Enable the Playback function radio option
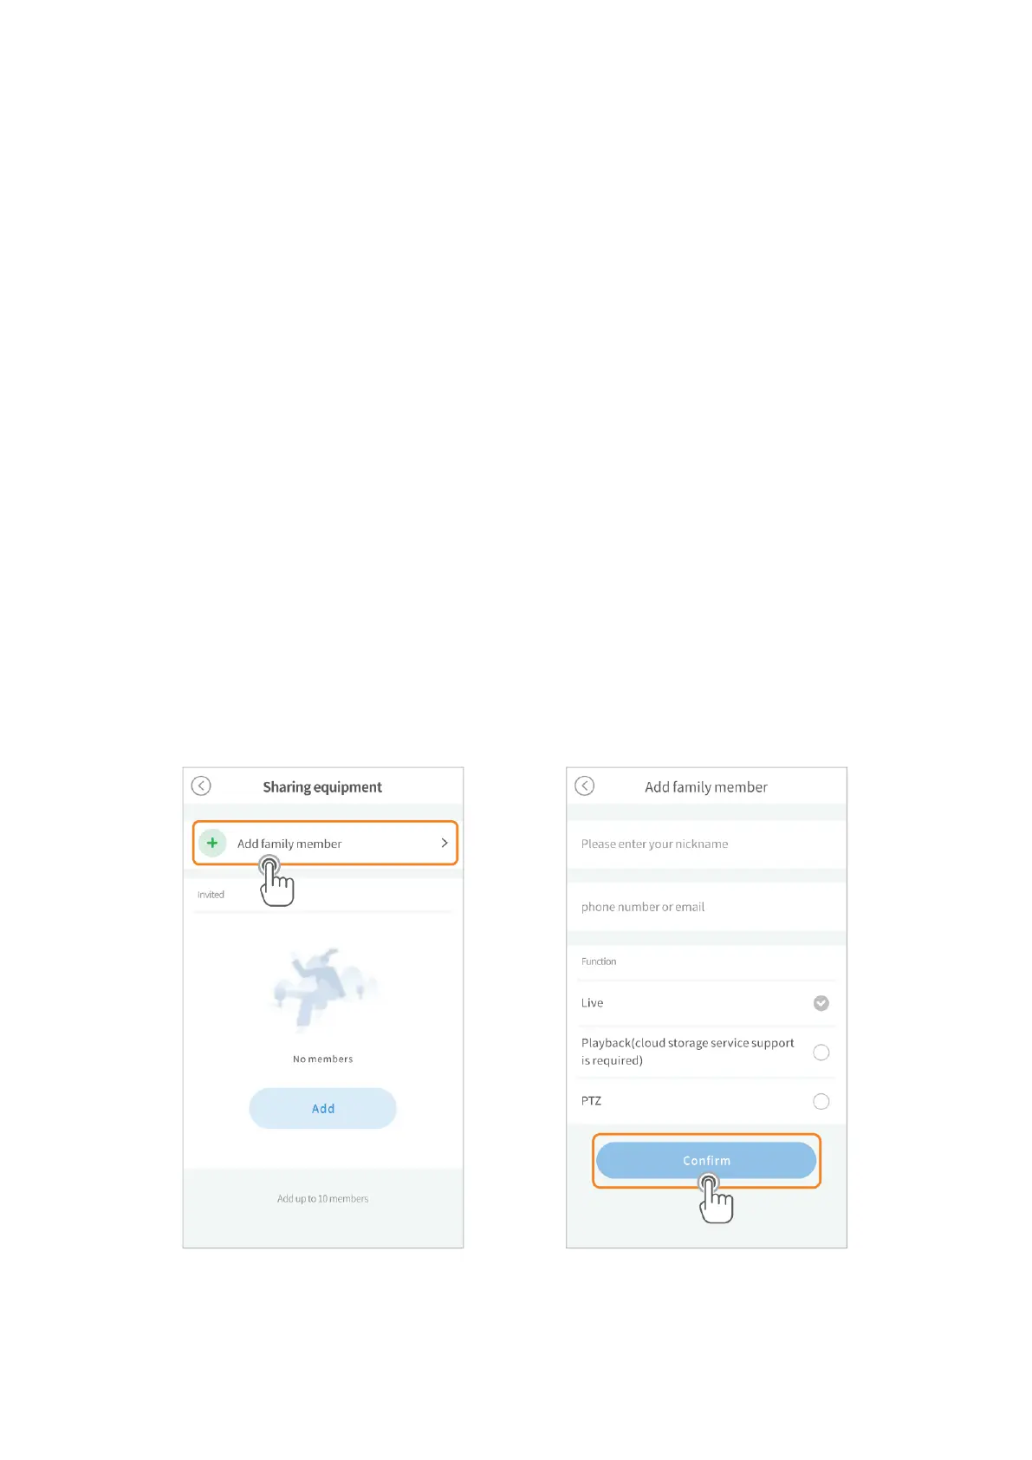1032x1460 pixels. point(821,1053)
